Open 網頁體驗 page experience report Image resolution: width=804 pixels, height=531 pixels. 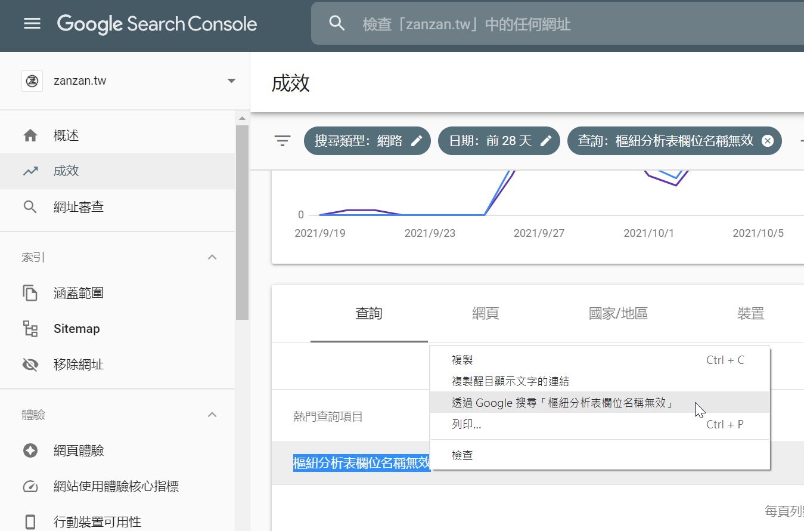click(x=117, y=450)
